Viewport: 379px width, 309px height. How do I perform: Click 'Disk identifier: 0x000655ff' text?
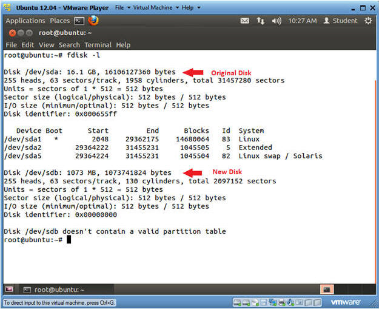tap(60, 114)
